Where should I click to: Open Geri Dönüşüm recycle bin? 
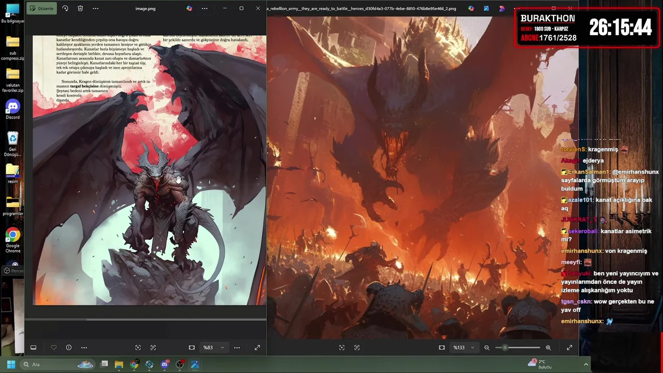[x=12, y=144]
